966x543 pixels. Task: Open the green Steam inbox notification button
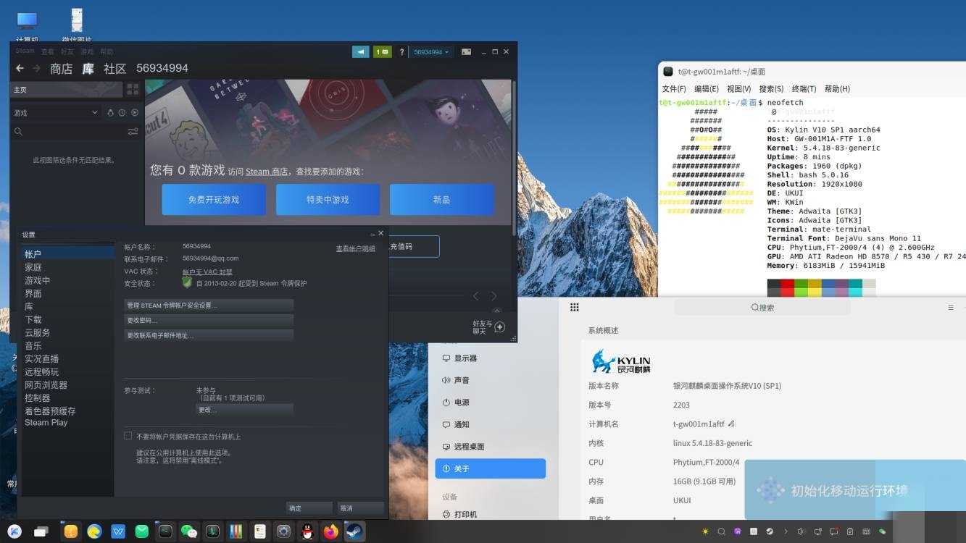point(382,52)
